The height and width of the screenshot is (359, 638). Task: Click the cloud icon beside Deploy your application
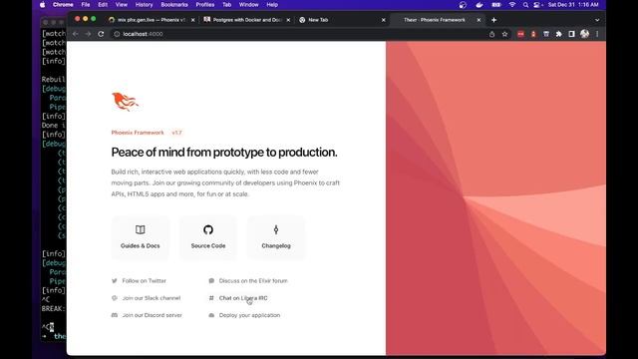point(211,315)
